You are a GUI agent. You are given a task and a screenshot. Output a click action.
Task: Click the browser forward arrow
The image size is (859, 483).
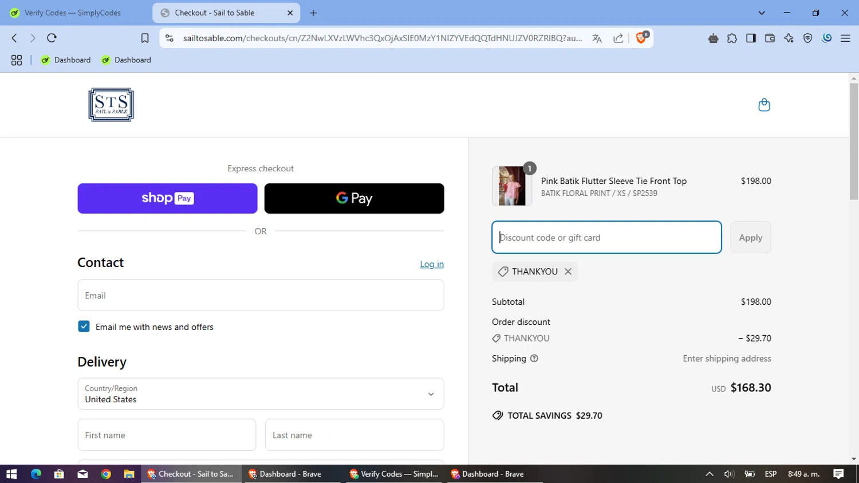coord(33,38)
